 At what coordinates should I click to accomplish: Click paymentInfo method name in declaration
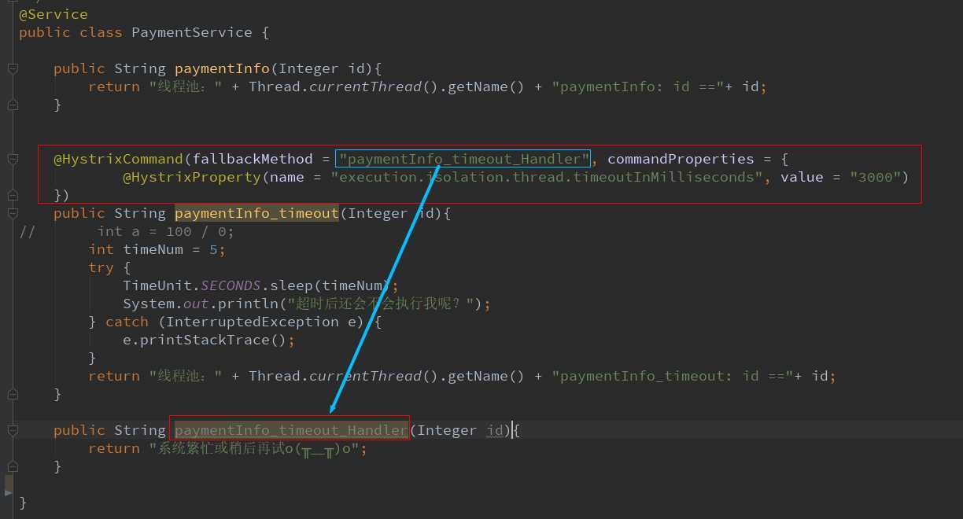point(222,68)
